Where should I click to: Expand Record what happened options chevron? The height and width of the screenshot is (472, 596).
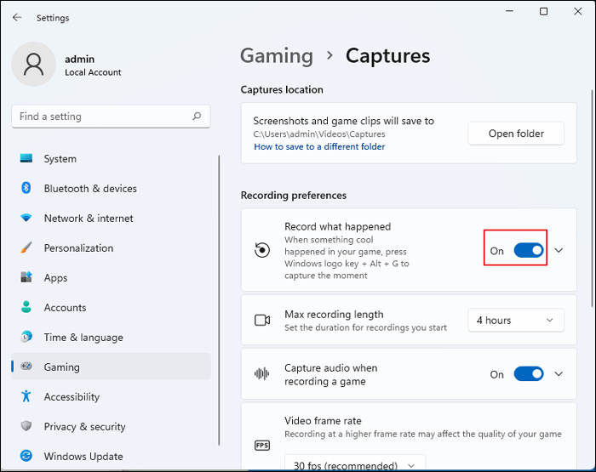pyautogui.click(x=559, y=251)
